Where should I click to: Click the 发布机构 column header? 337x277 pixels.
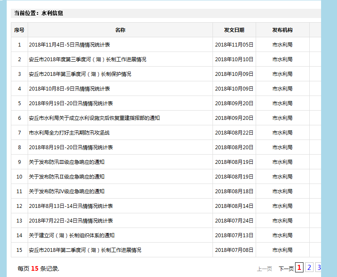(x=283, y=30)
